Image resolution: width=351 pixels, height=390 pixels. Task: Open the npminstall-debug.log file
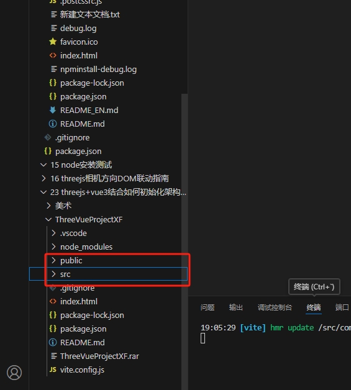pos(98,69)
